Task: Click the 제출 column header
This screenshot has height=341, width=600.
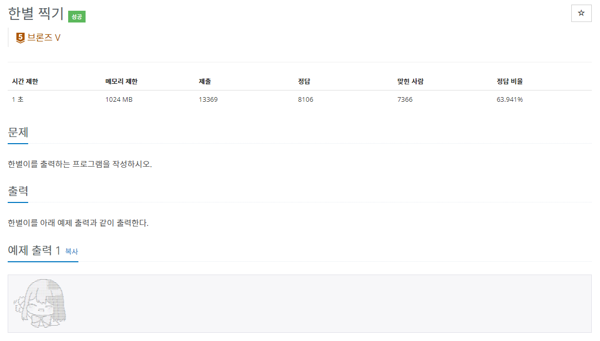Action: click(205, 81)
